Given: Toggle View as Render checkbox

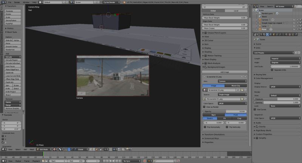Looking at the screenshot, I should pos(204,107).
